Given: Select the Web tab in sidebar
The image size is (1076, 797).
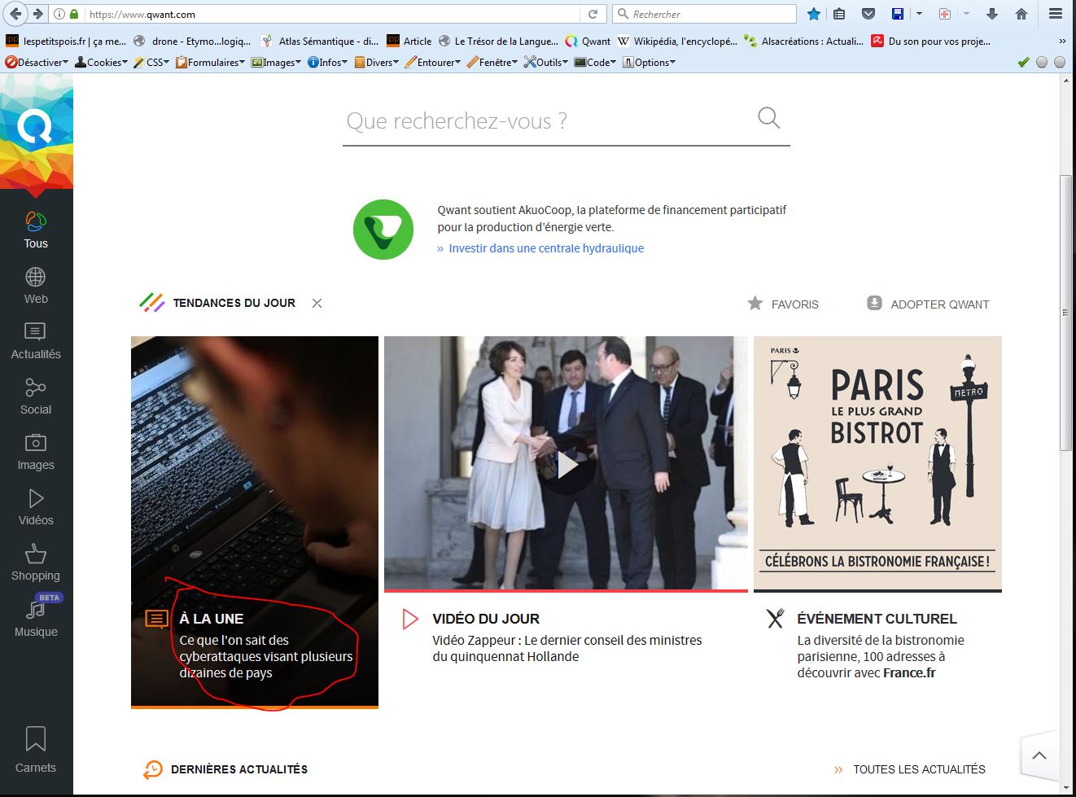Looking at the screenshot, I should [36, 286].
